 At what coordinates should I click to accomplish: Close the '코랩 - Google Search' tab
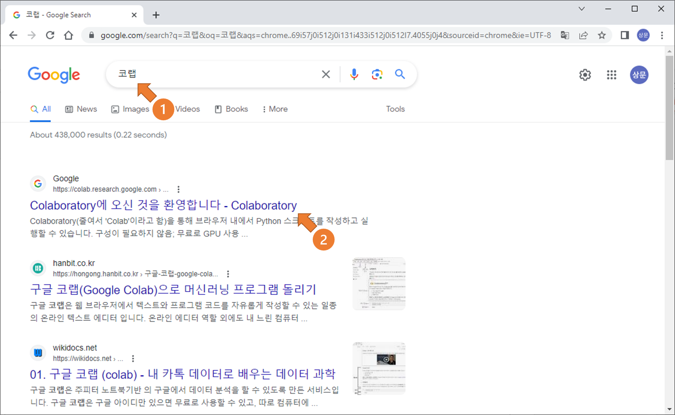point(134,15)
